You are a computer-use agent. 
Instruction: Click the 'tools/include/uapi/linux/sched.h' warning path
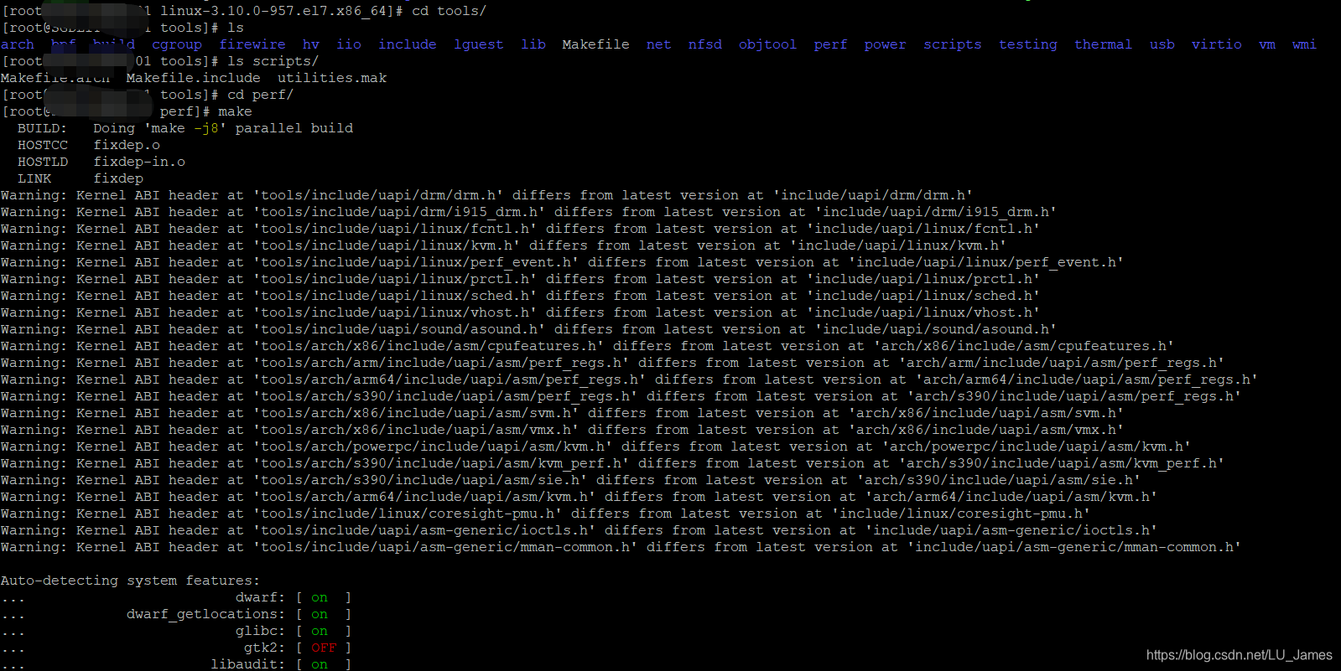click(395, 296)
